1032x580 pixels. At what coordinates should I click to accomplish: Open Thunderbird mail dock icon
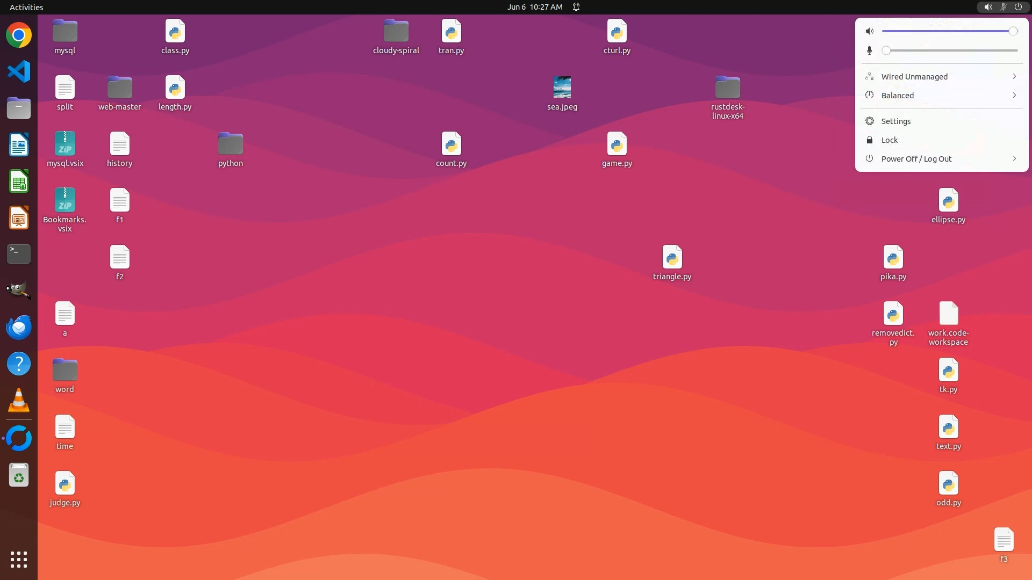pyautogui.click(x=19, y=327)
